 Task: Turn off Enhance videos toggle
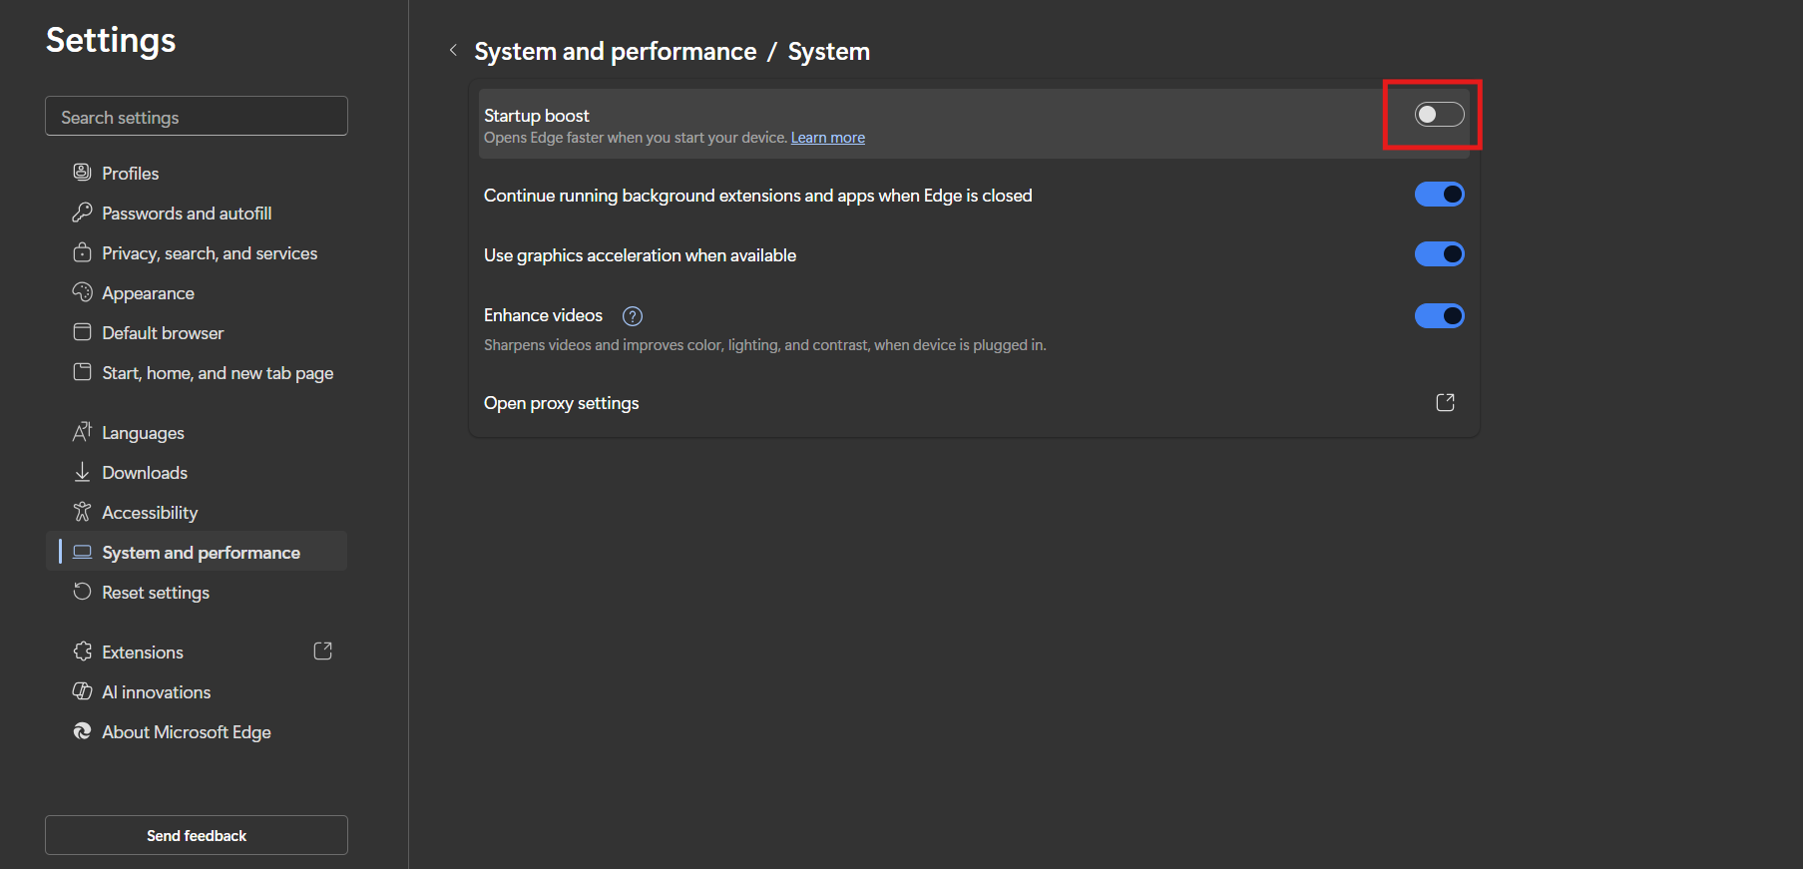pyautogui.click(x=1439, y=316)
